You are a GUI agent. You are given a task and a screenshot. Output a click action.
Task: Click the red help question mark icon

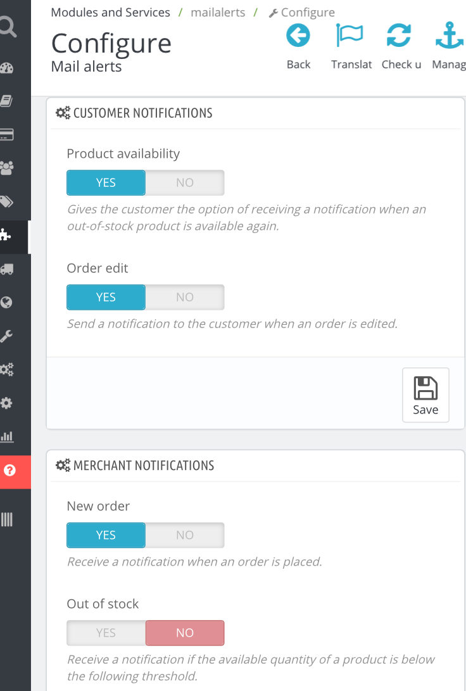(9, 471)
